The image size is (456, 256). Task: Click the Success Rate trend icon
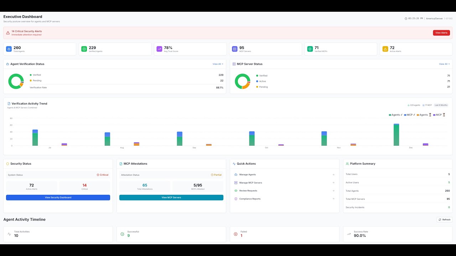349,234
